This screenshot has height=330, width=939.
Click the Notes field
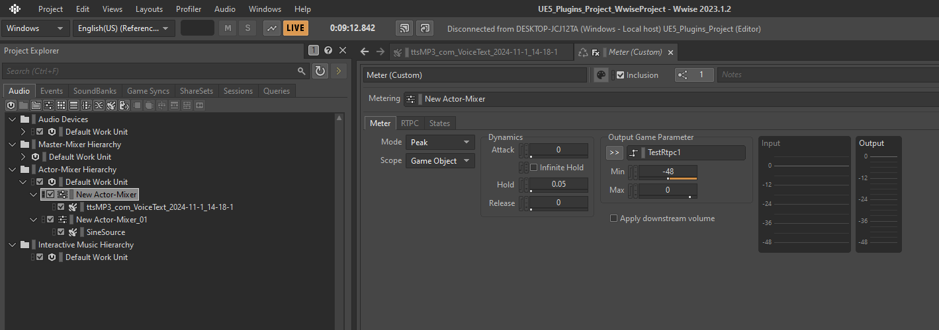coord(828,75)
